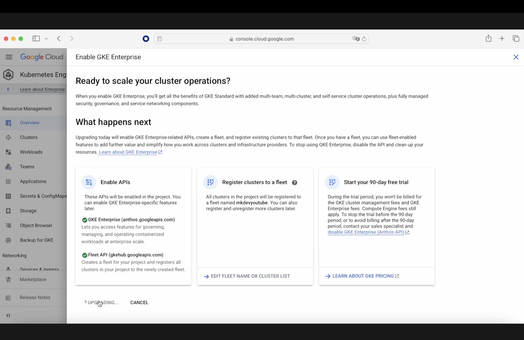Open Workloads in the sidebar
Viewport: 524px width, 340px height.
[x=34, y=152]
